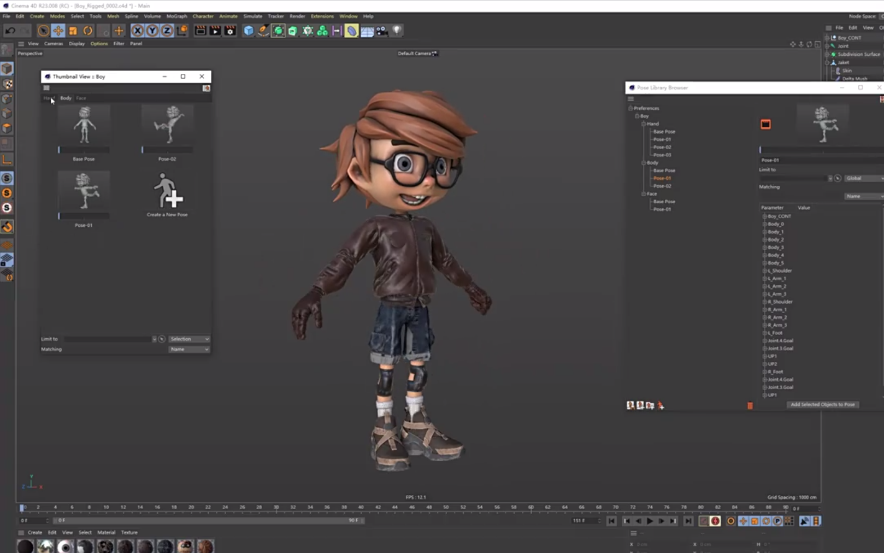The height and width of the screenshot is (553, 884).
Task: Click the Subdivision Surface generator icon
Action: point(278,31)
